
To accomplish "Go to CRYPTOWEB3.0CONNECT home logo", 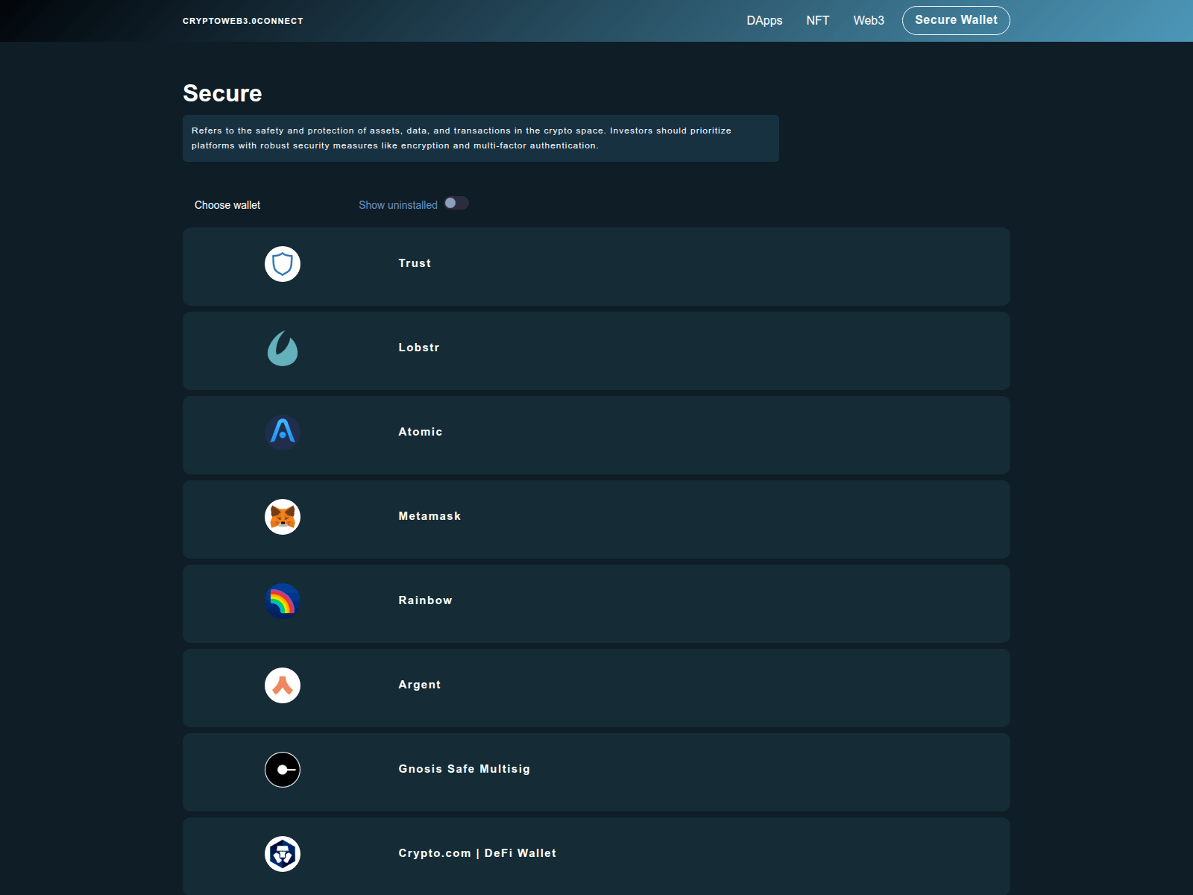I will click(243, 21).
